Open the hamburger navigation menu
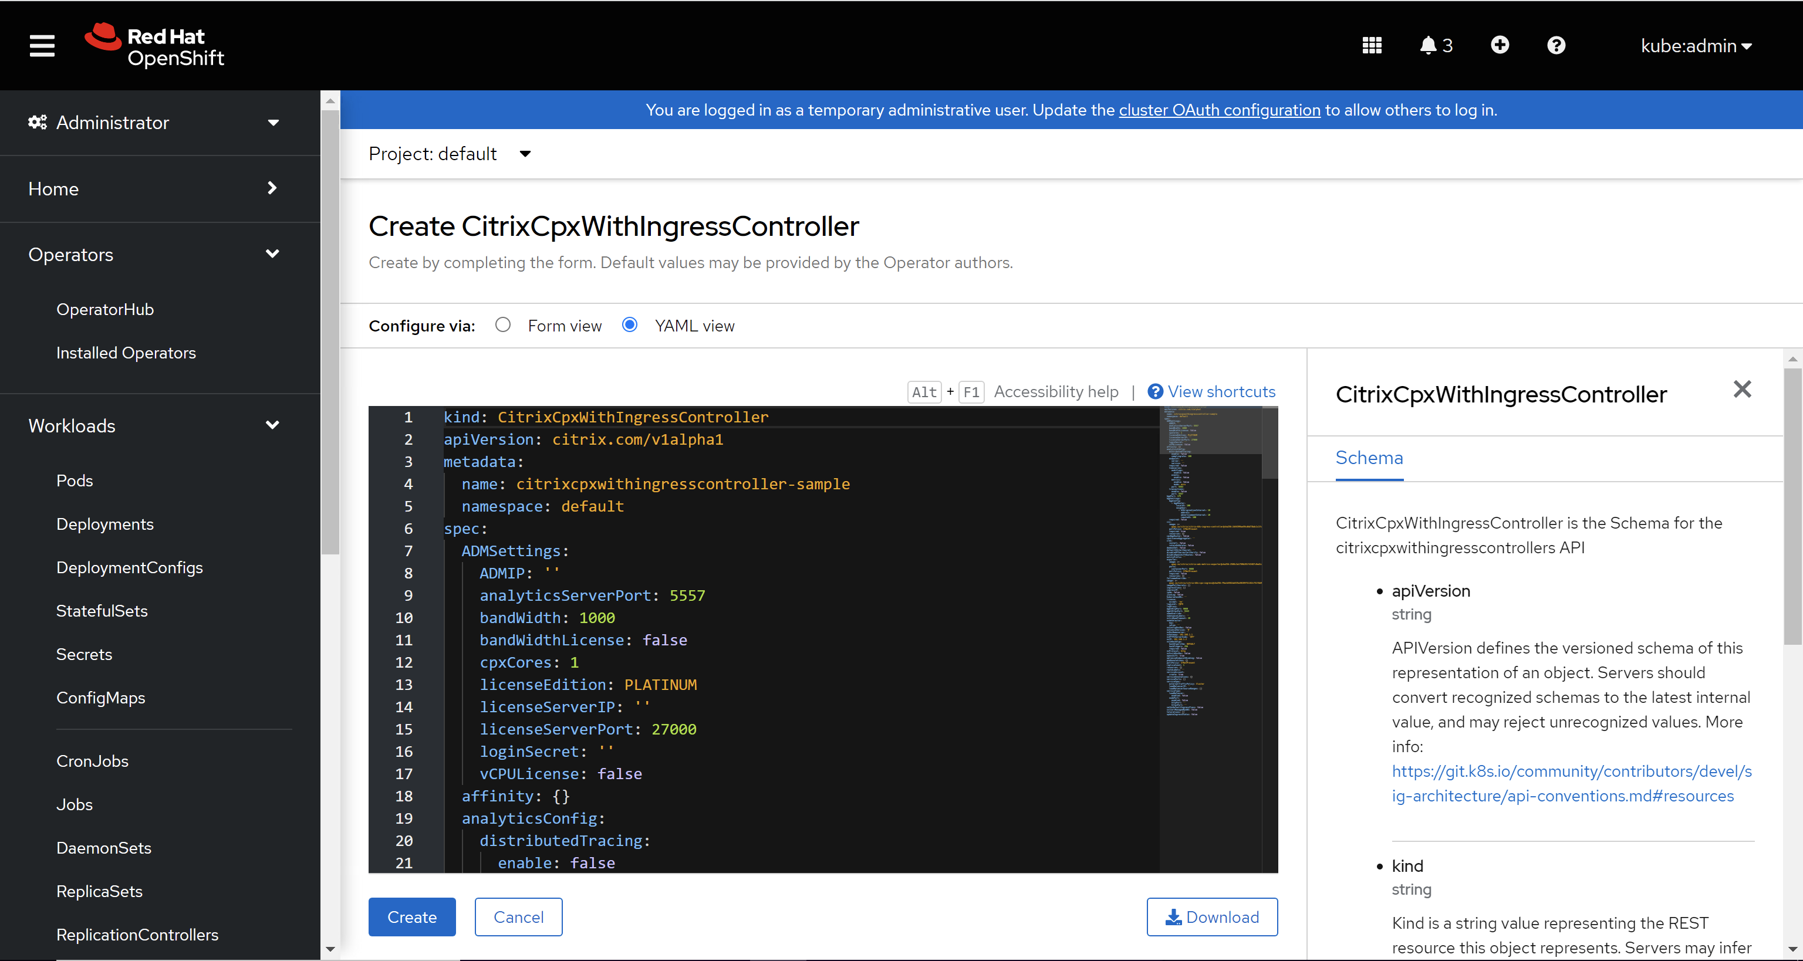1803x961 pixels. click(42, 45)
